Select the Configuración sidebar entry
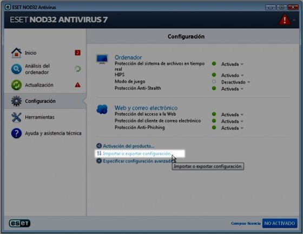Screen dimensions: 303x234 [45, 101]
